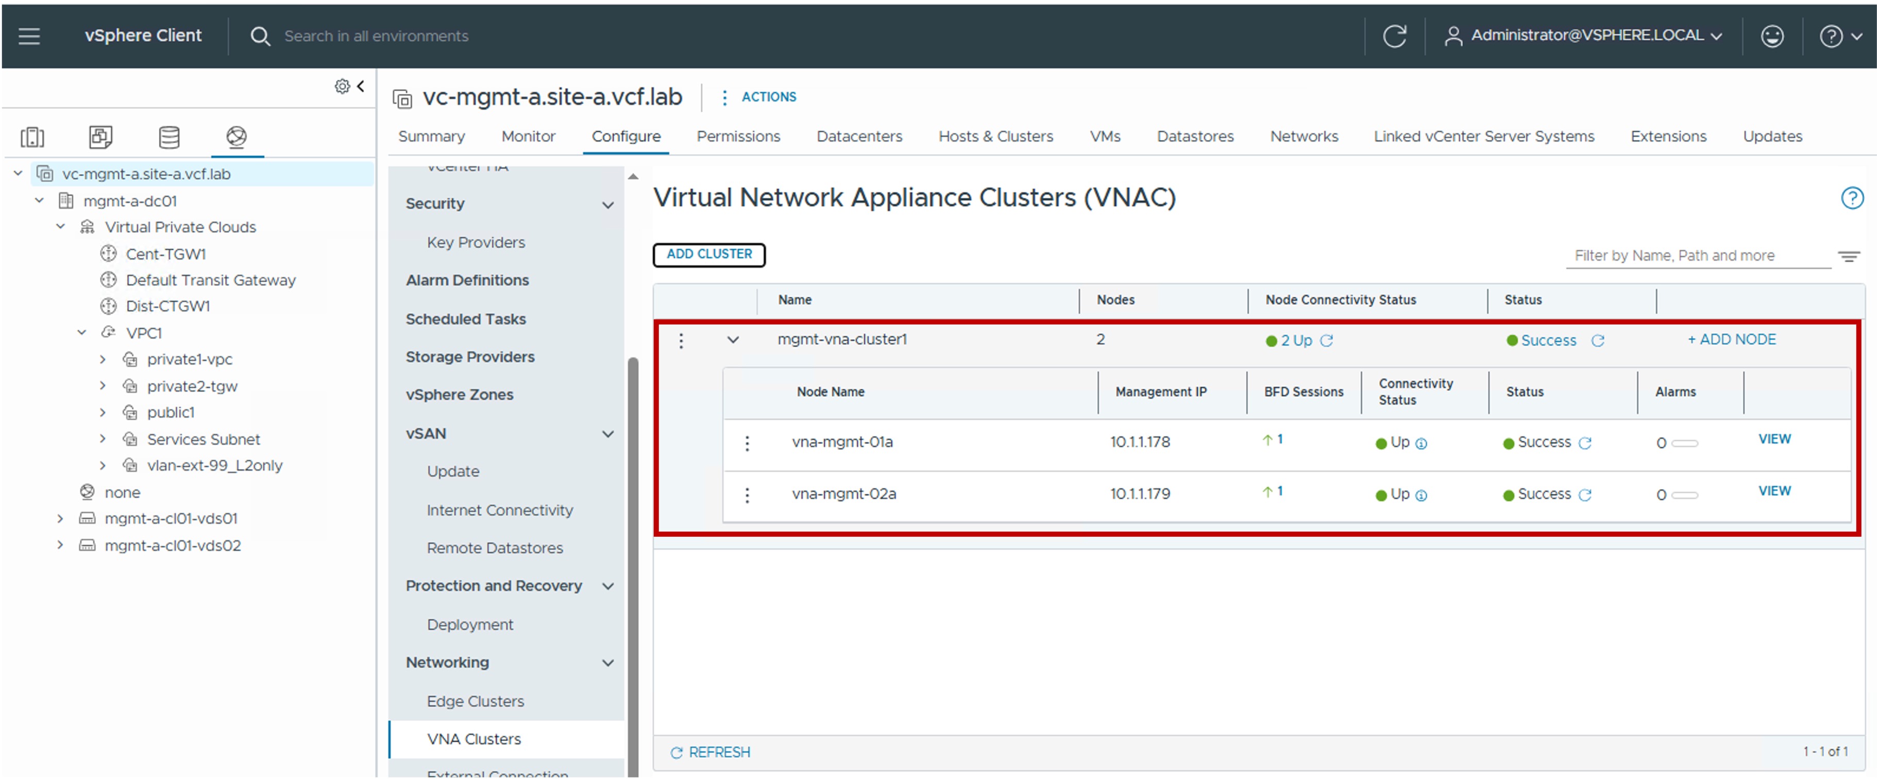Open the VNAC page help icon
The image size is (1877, 779).
tap(1852, 197)
